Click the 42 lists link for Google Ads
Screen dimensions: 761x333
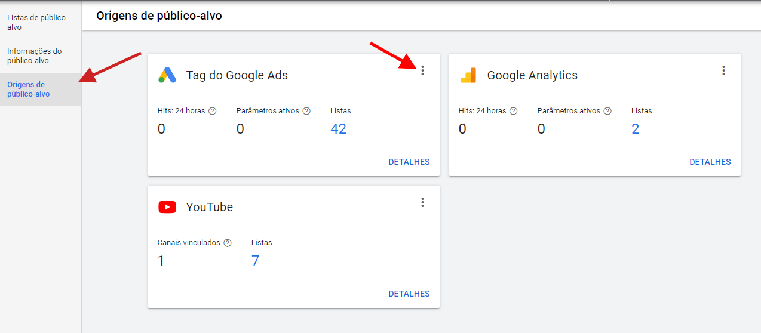click(338, 129)
